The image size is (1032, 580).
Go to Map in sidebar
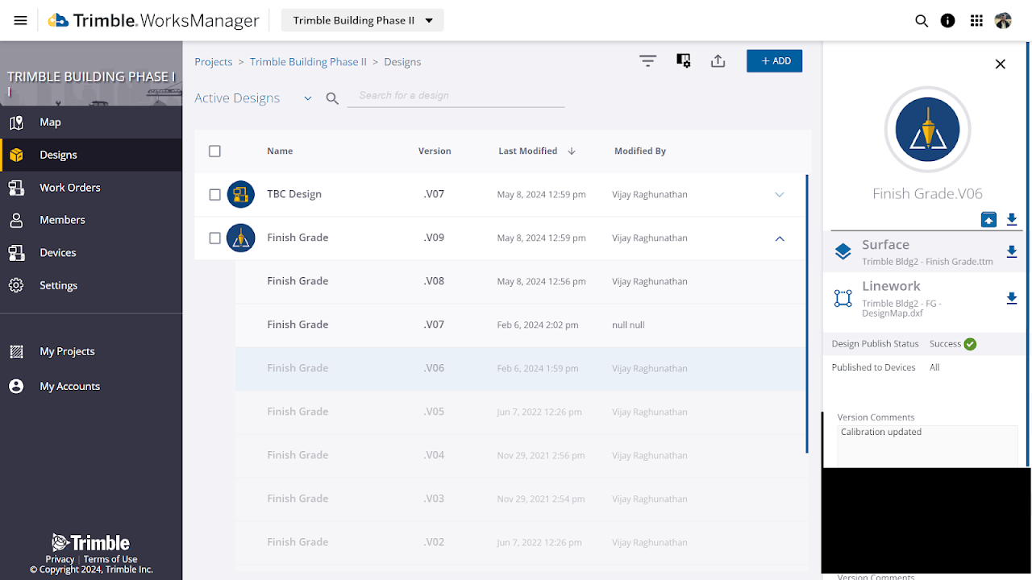click(x=91, y=122)
